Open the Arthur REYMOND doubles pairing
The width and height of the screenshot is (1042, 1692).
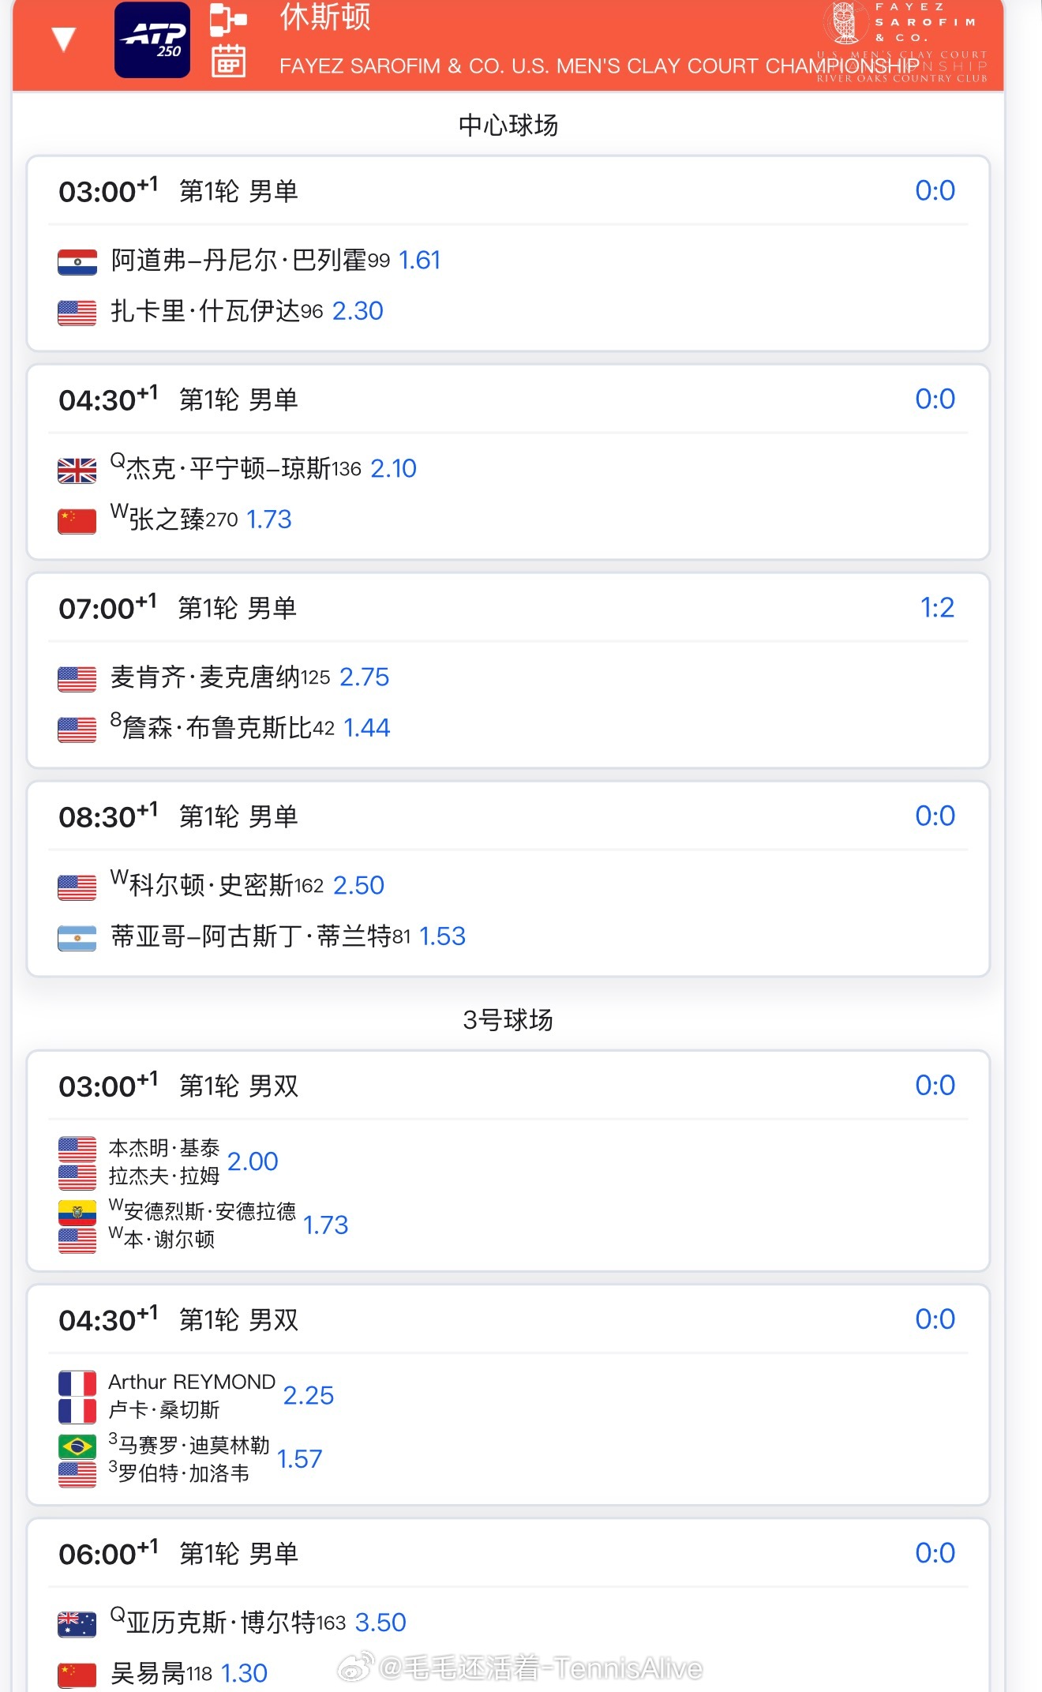[x=192, y=1382]
